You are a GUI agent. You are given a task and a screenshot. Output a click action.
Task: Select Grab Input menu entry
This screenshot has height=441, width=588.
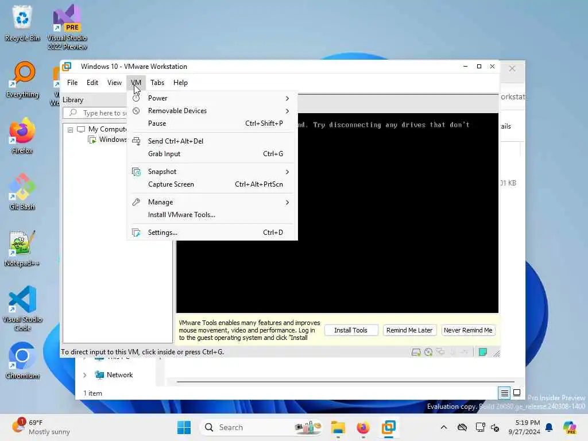[212, 154]
